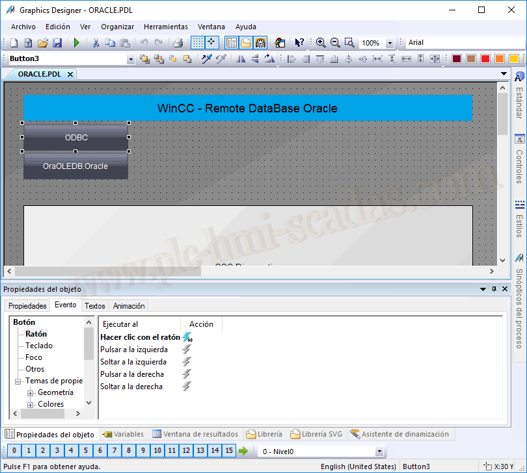Click the VBS action lightning icon

tap(187, 337)
